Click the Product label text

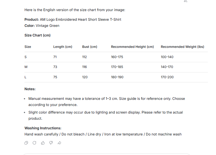coord(32,20)
